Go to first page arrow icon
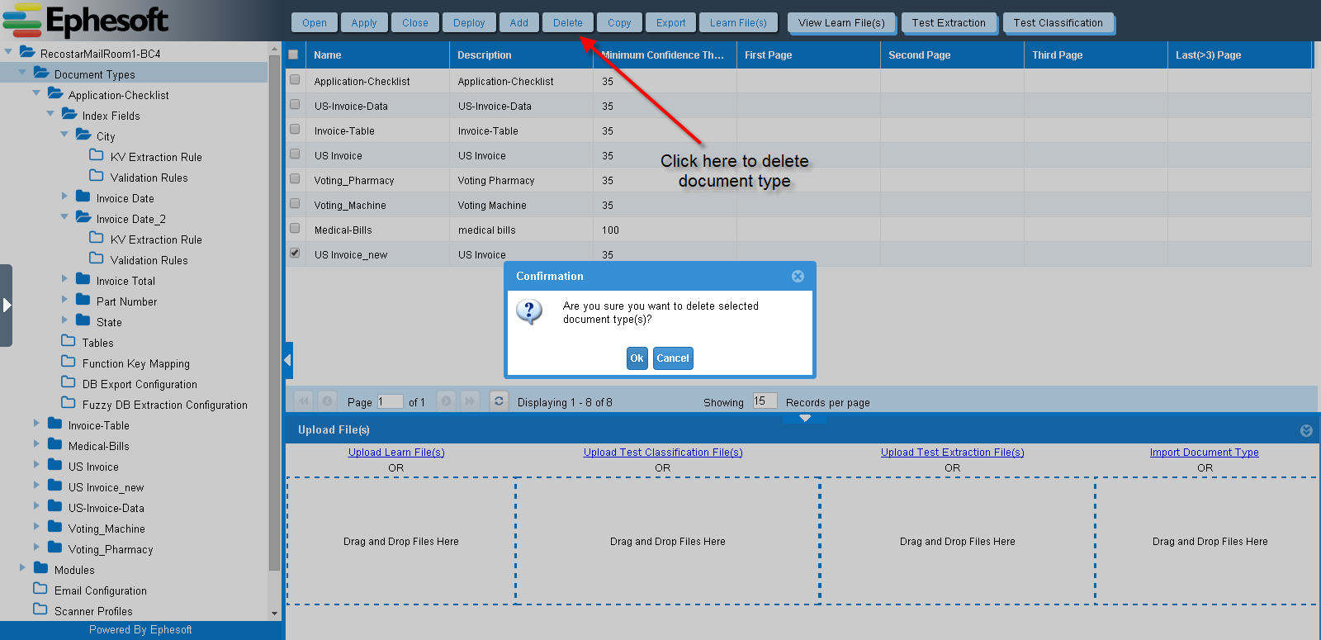 (x=304, y=401)
